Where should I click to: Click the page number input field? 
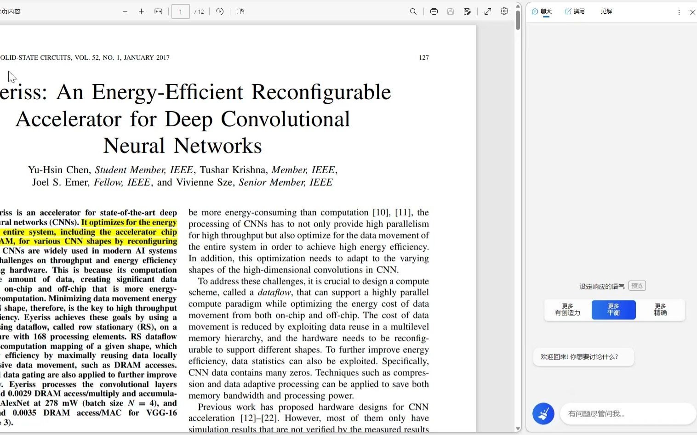click(181, 11)
